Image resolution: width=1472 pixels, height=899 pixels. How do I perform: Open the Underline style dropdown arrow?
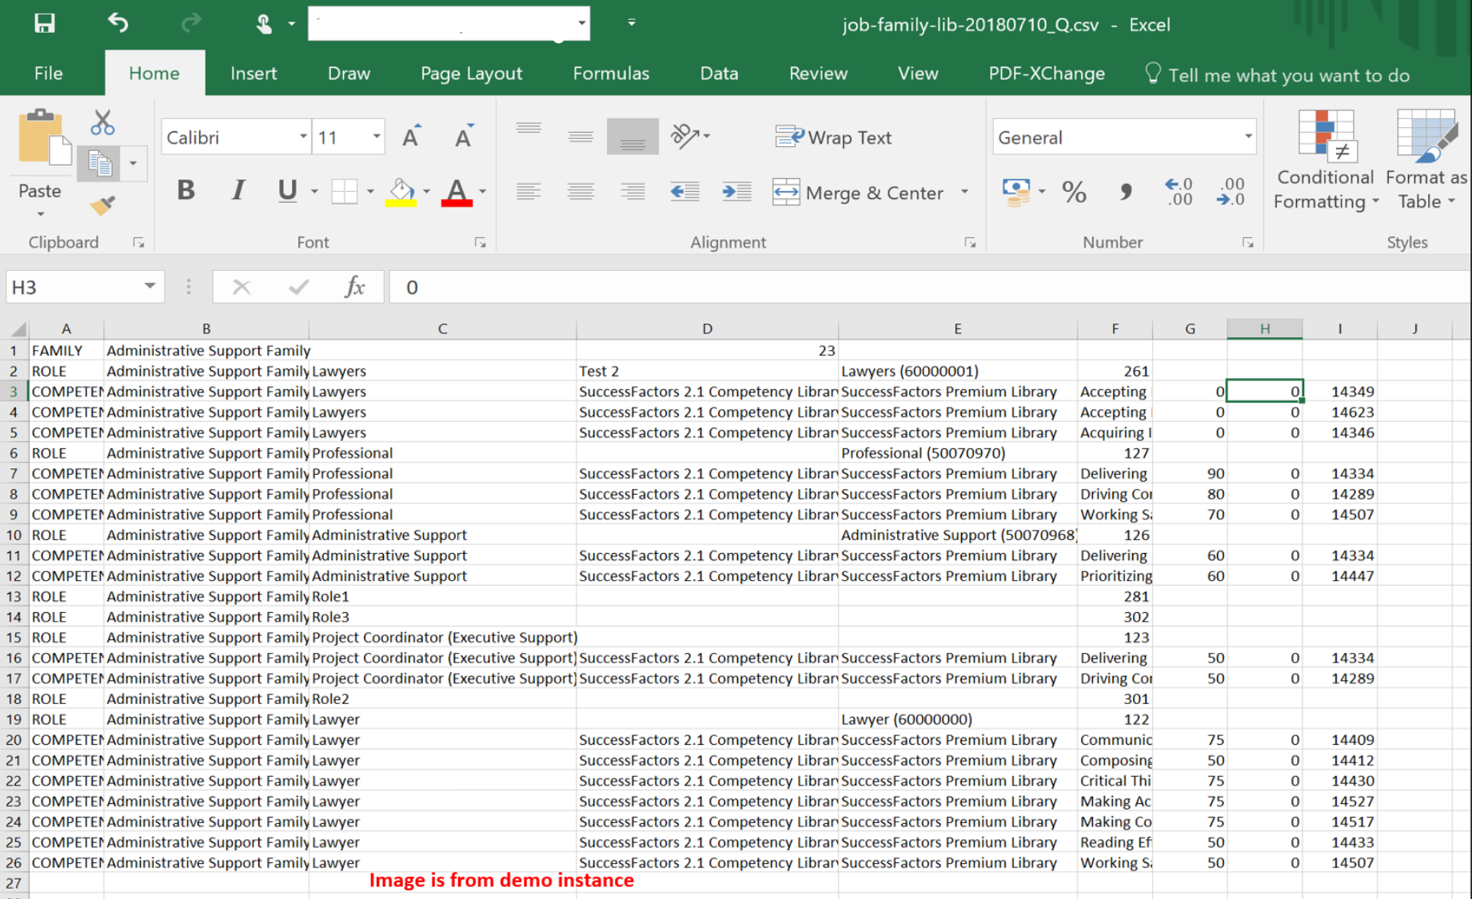coord(314,192)
